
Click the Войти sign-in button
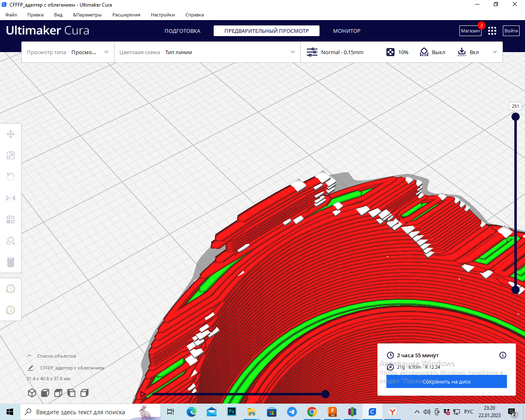pos(511,31)
